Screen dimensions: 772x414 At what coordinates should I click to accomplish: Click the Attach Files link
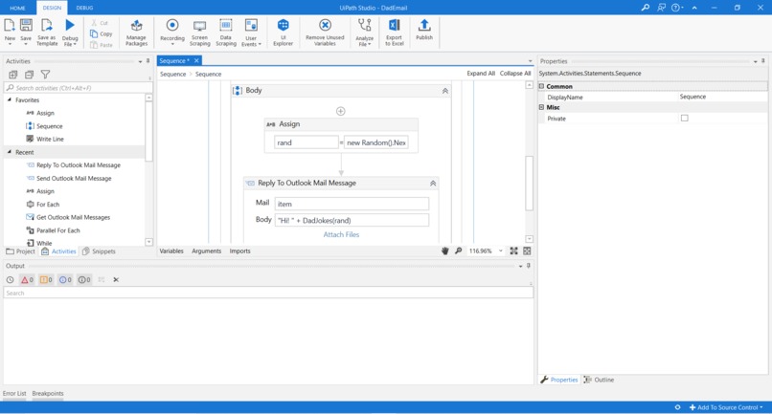tap(341, 234)
